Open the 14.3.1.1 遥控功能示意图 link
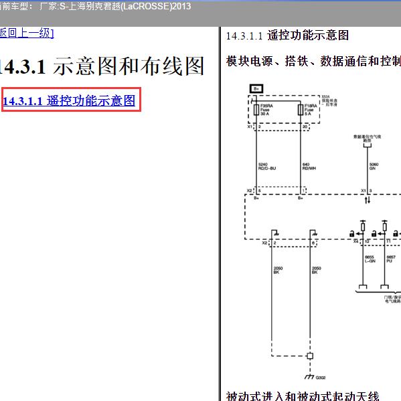Screen dimensions: 401x401 tap(69, 100)
